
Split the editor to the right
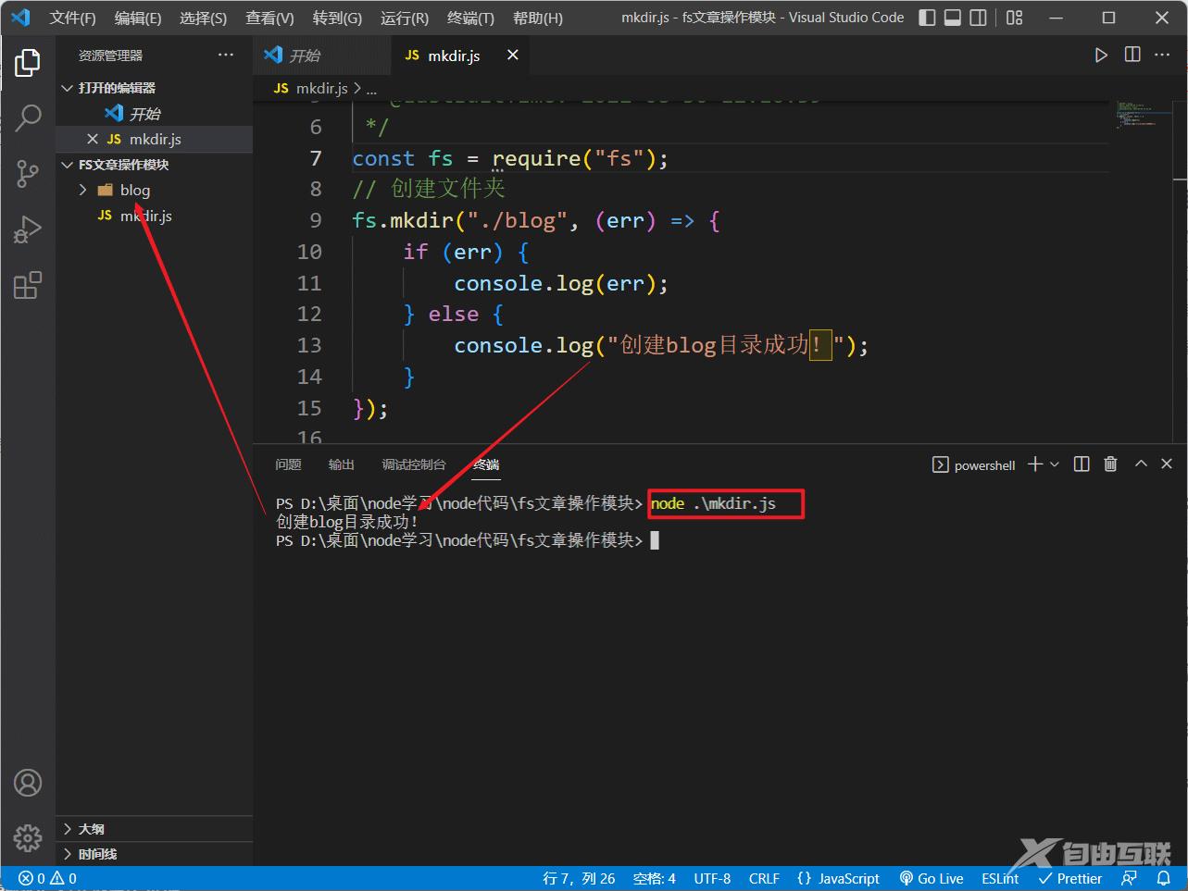(1132, 56)
